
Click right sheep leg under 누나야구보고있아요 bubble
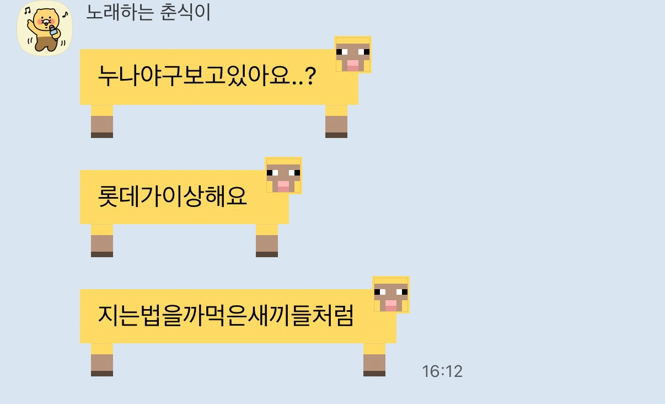point(336,121)
